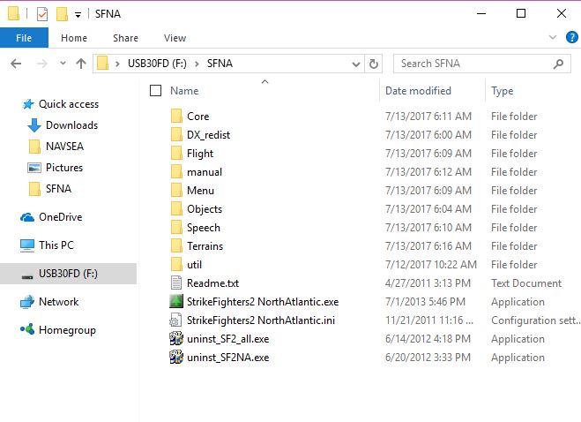Click the SFNA breadcrumb in address bar
Viewport: 581px width, 422px height.
[220, 64]
